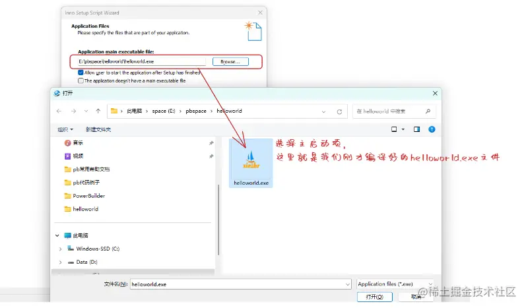Toggle Allow user to start application checkbox
The width and height of the screenshot is (526, 308).
[81, 73]
